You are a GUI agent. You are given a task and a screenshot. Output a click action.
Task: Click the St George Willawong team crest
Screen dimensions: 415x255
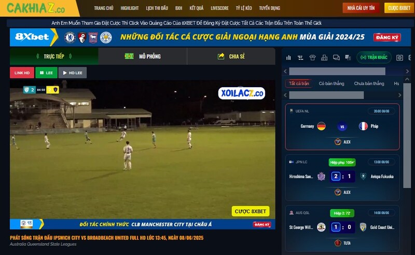(x=321, y=227)
